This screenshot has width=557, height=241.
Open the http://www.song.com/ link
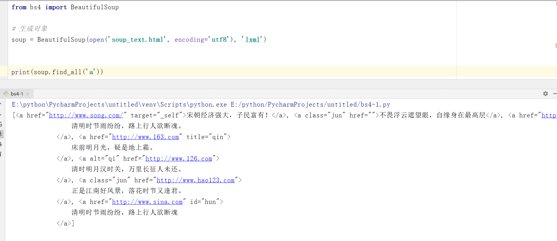click(86, 115)
